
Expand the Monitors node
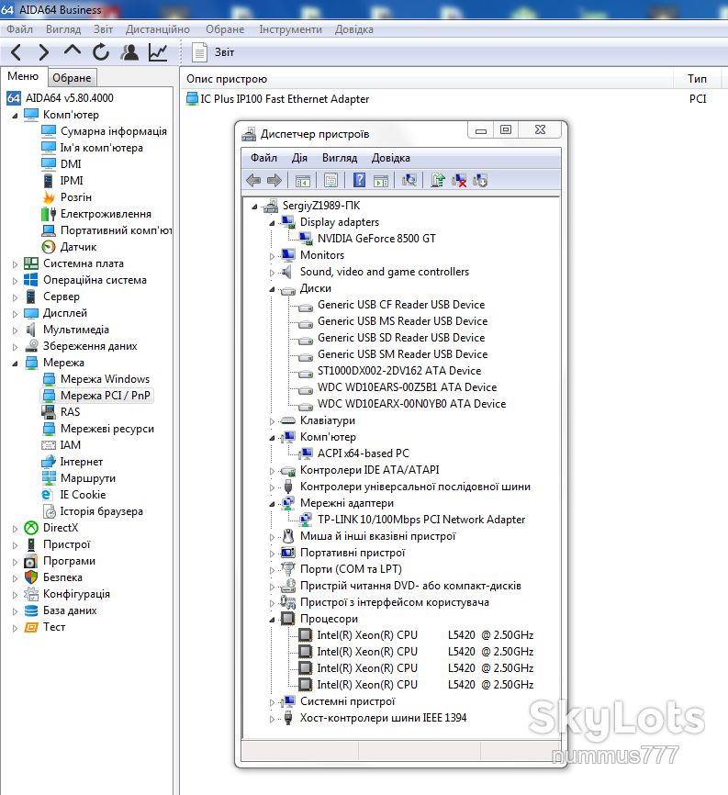click(x=273, y=256)
